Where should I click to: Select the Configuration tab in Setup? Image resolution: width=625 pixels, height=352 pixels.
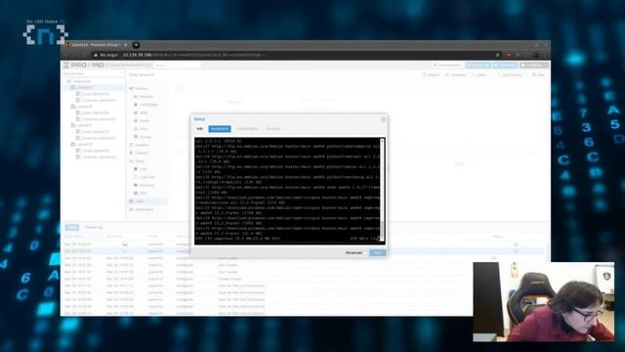[x=247, y=128]
